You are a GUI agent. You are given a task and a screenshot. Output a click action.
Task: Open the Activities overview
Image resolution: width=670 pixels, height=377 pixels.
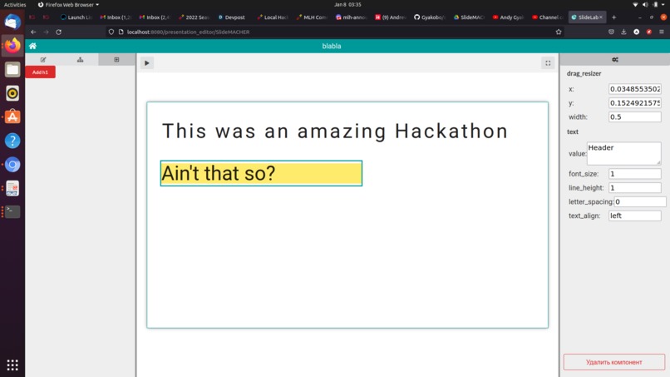(x=15, y=4)
